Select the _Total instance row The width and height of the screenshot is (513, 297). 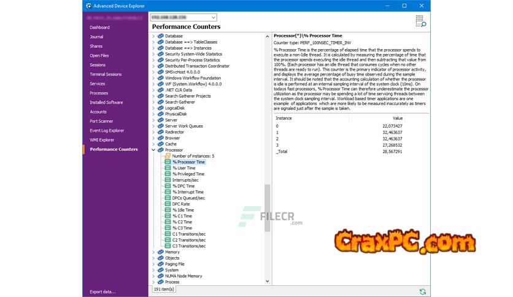coord(339,152)
